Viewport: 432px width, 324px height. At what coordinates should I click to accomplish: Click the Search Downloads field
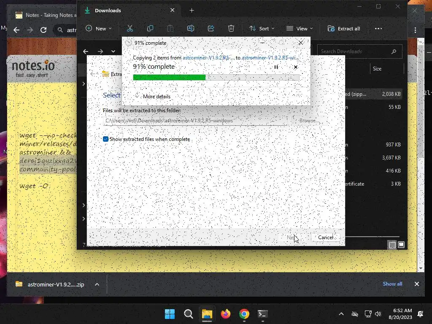tap(359, 51)
